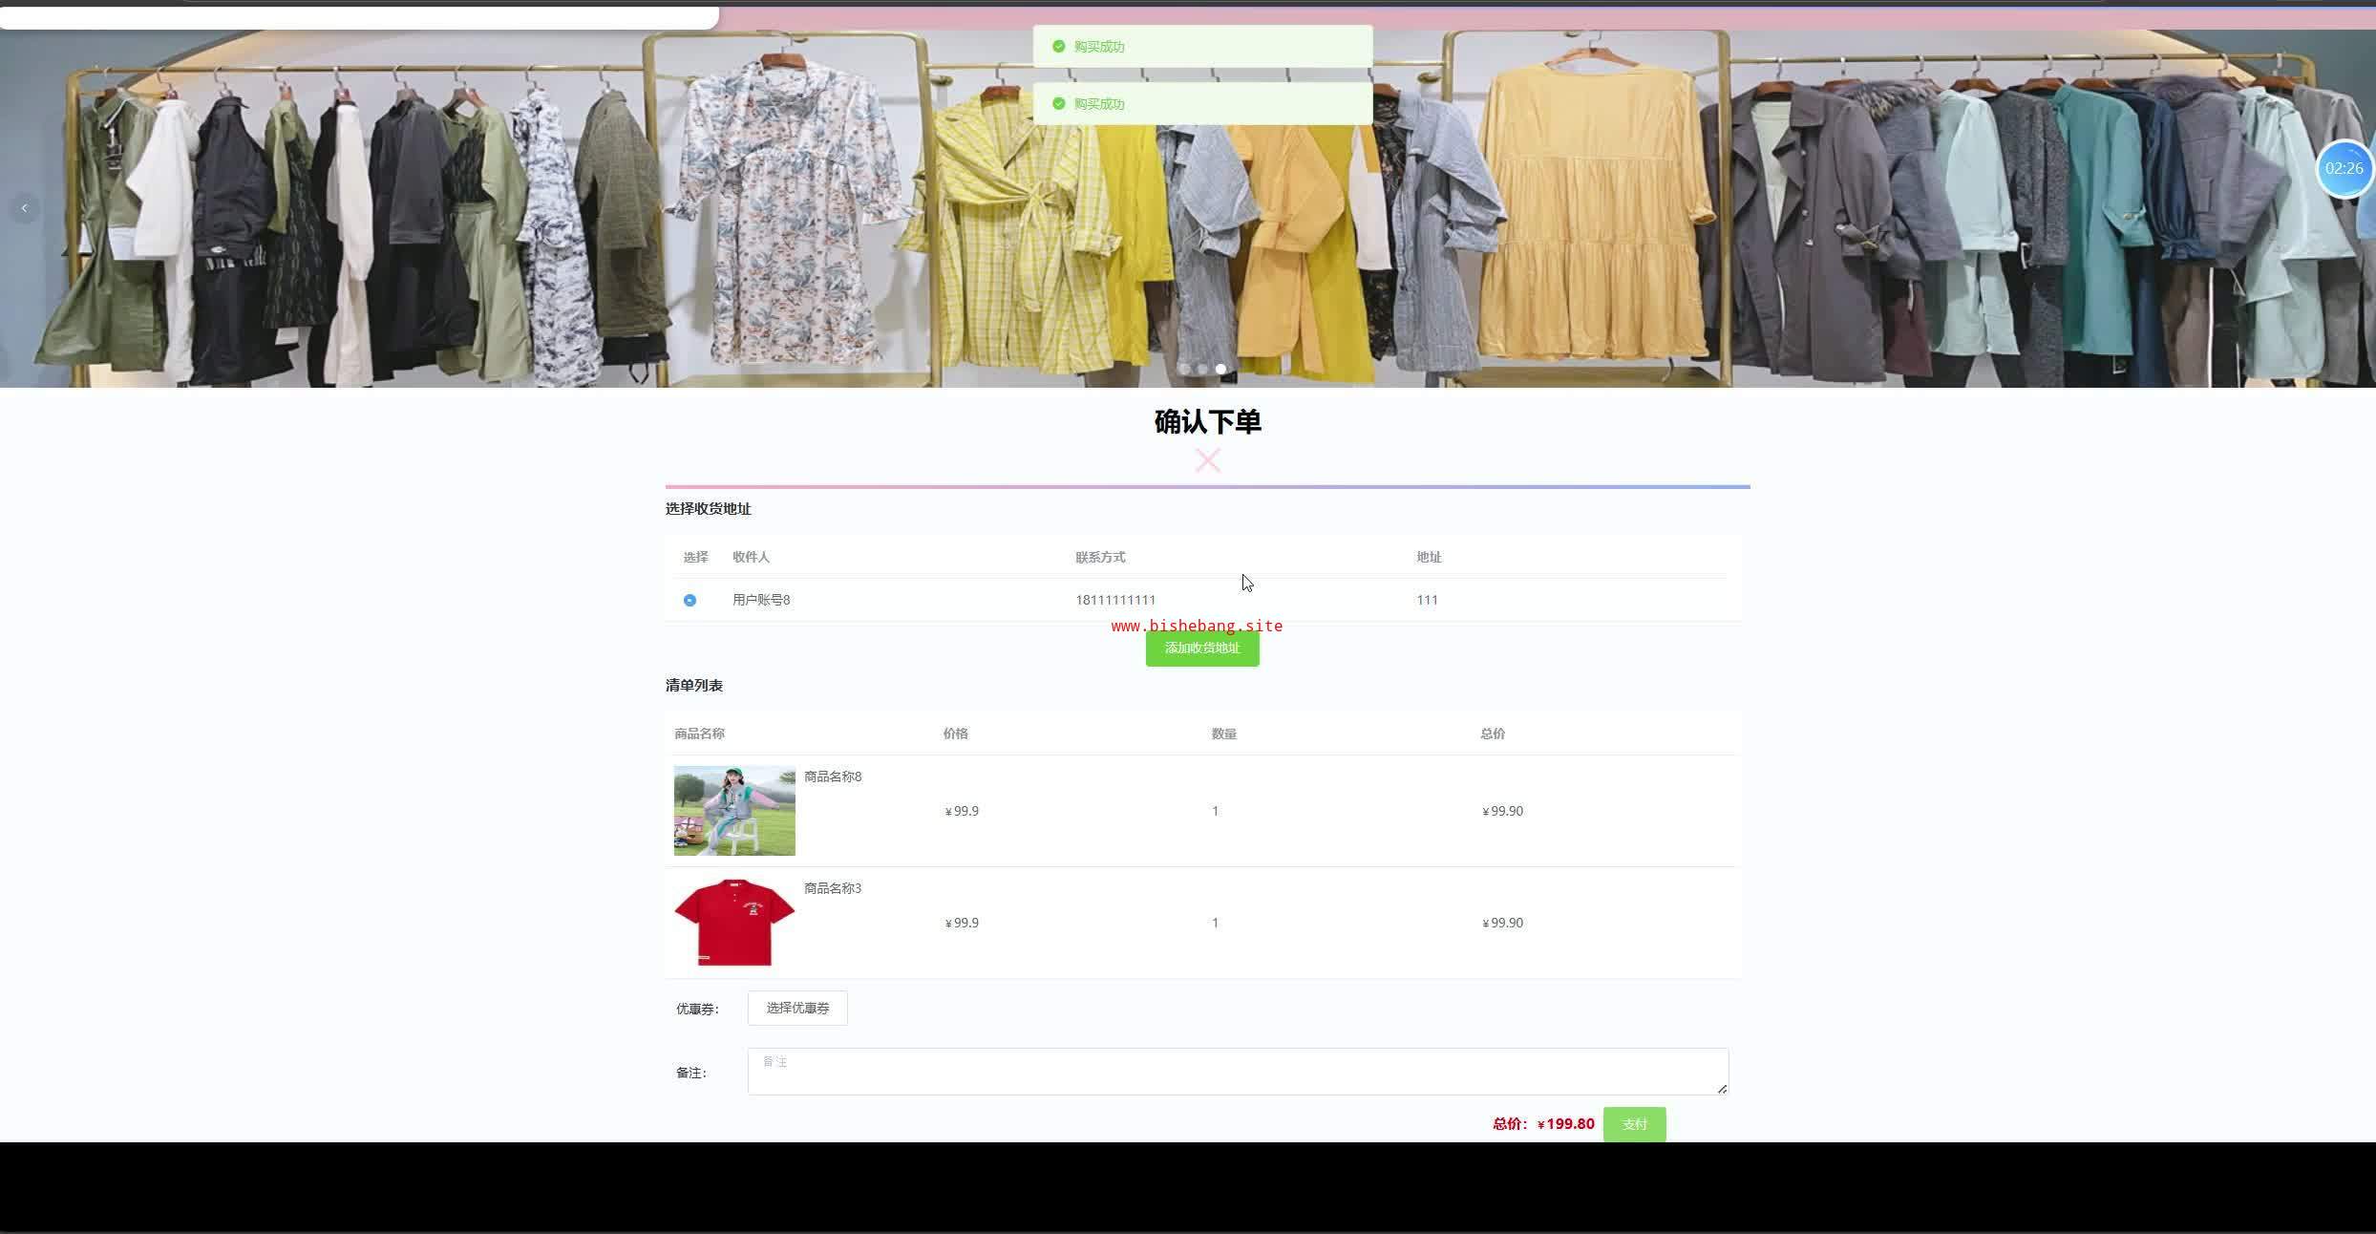The height and width of the screenshot is (1234, 2376).
Task: Click the 商品名称3 product name
Action: point(832,888)
